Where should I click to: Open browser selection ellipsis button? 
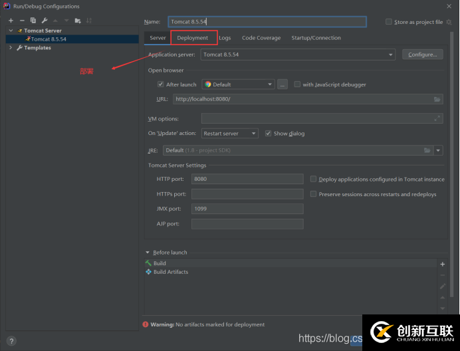[x=283, y=84]
